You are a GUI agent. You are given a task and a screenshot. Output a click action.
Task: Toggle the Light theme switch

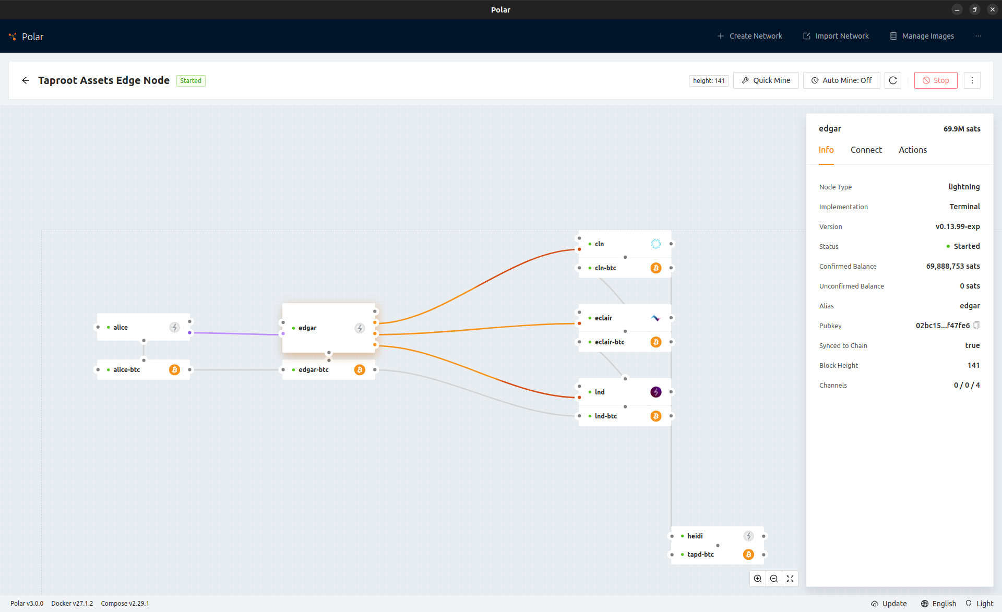979,604
